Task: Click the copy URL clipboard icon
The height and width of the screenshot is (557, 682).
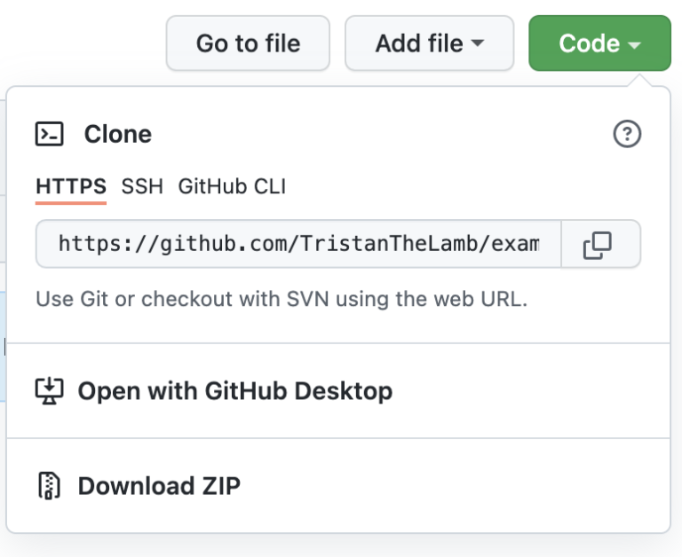Action: point(597,245)
